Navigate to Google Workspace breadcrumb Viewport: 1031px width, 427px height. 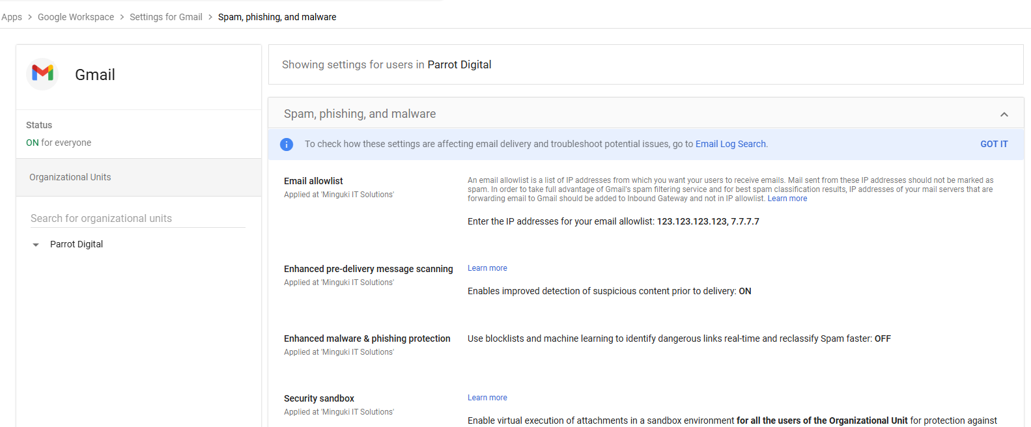(x=76, y=17)
